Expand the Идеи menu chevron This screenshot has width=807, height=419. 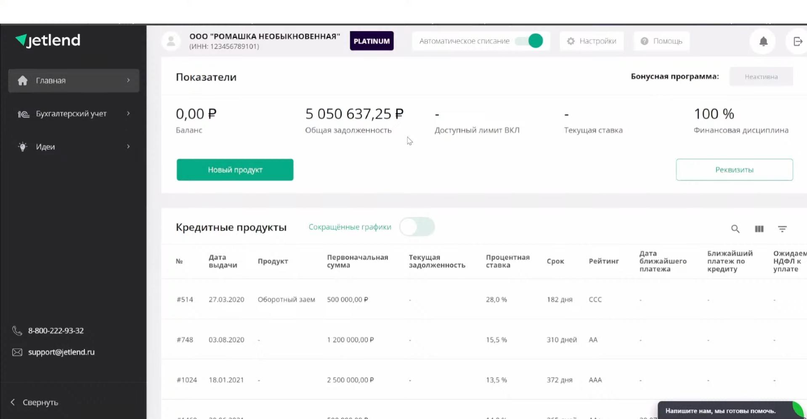tap(128, 146)
